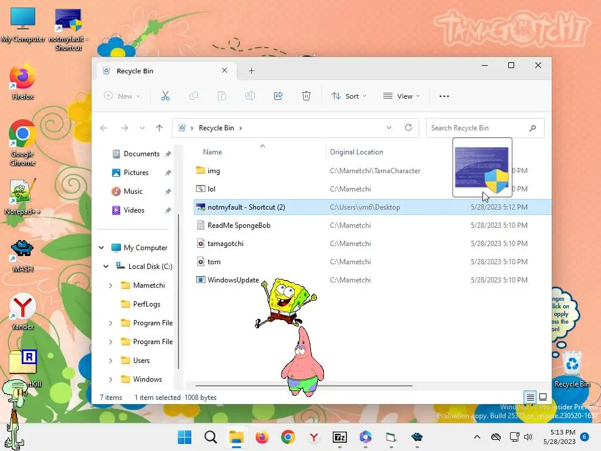Open taskbar Search magnifier
The image size is (601, 451).
click(x=211, y=437)
